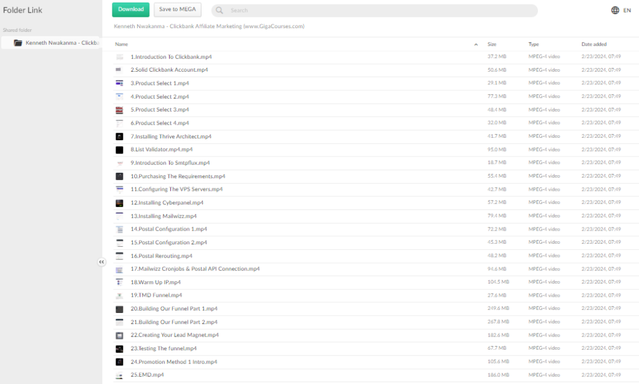Image resolution: width=639 pixels, height=384 pixels.
Task: Click the thumbnail of 1.Introduction To Clickbank.mp4
Action: (x=120, y=56)
